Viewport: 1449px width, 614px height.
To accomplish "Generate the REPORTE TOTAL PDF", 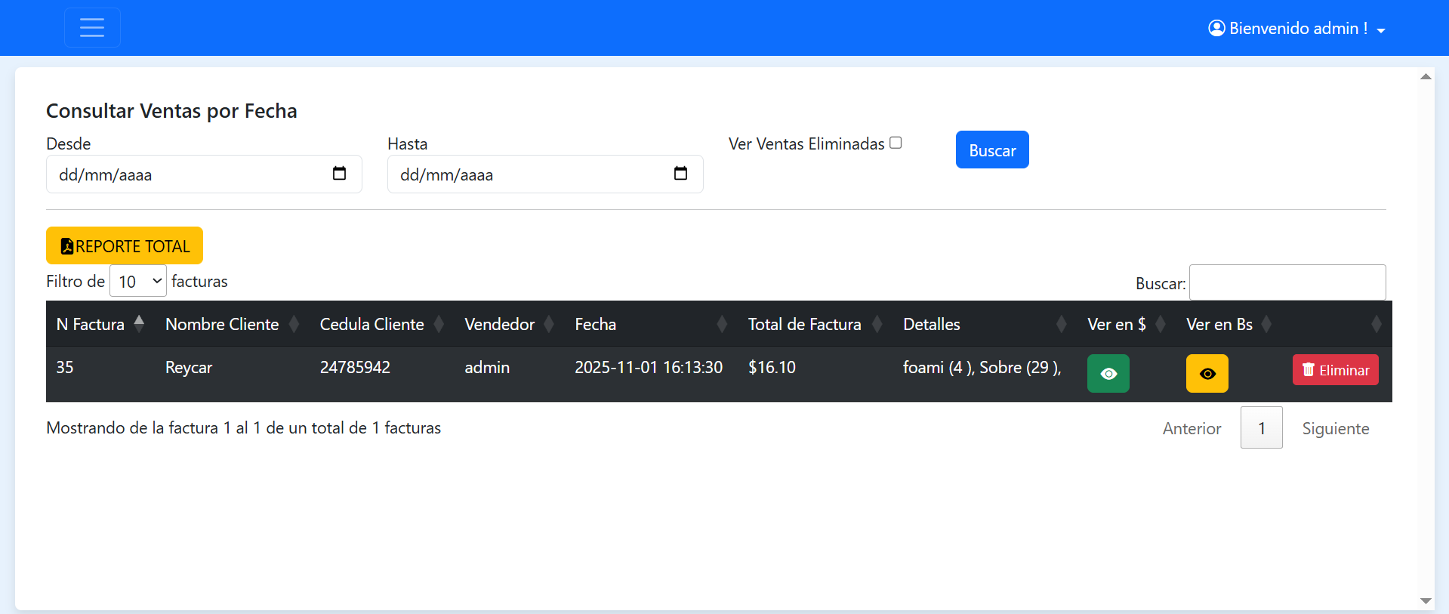I will pos(125,246).
